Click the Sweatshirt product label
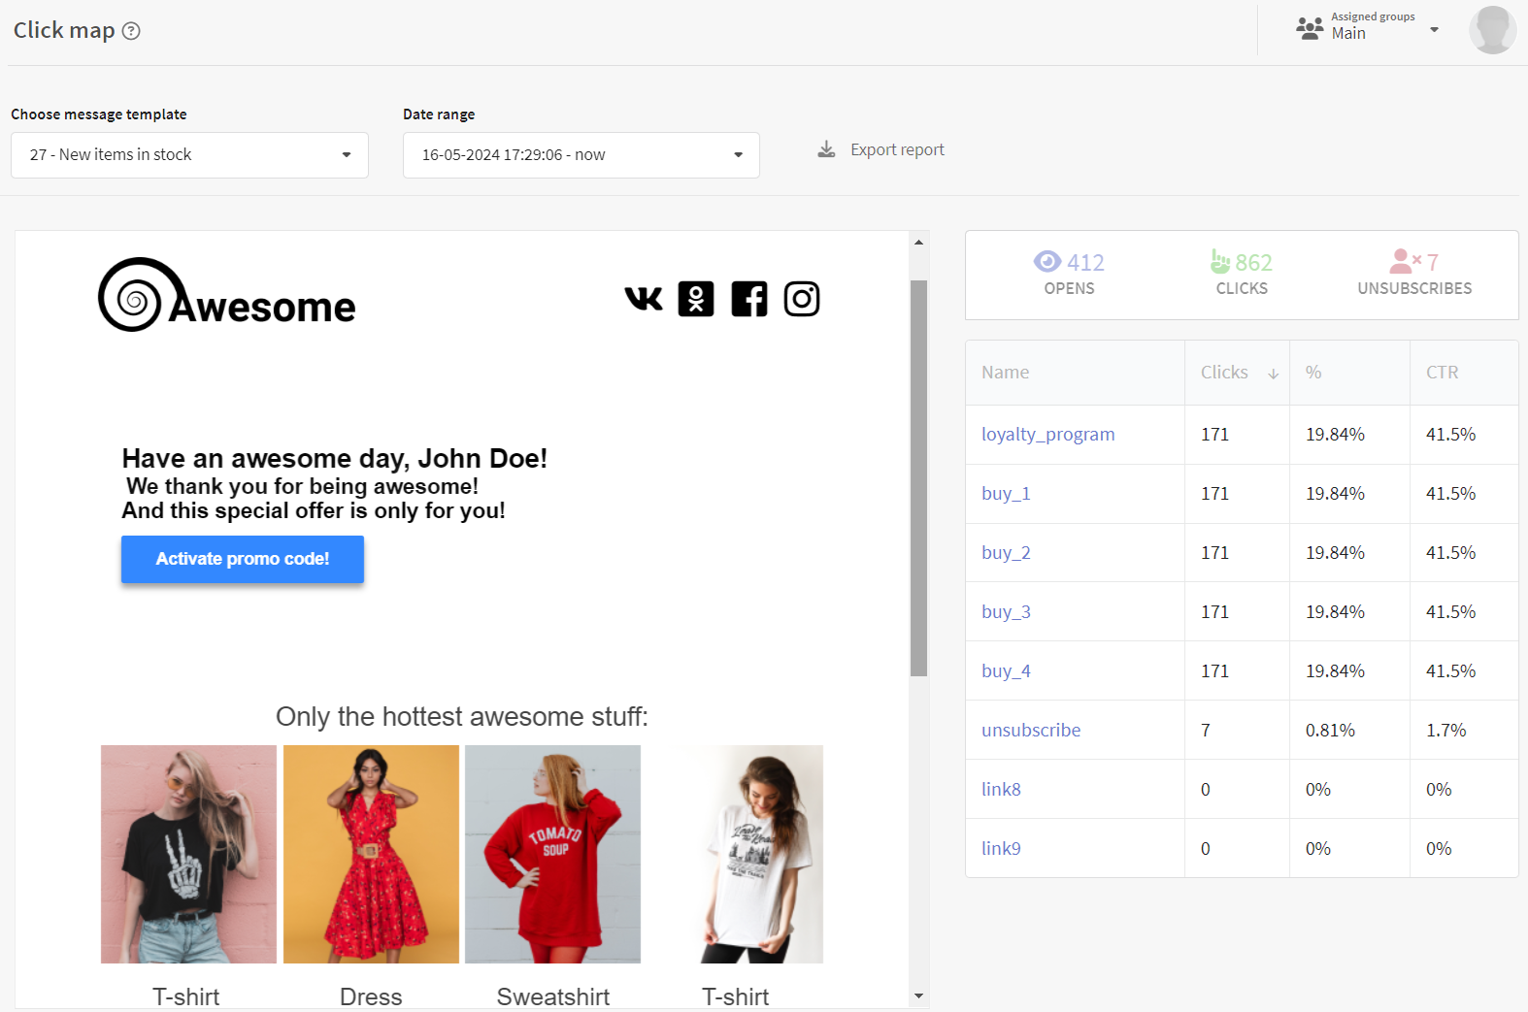This screenshot has height=1012, width=1528. pyautogui.click(x=552, y=996)
